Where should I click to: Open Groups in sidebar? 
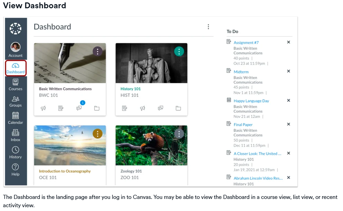(x=16, y=102)
